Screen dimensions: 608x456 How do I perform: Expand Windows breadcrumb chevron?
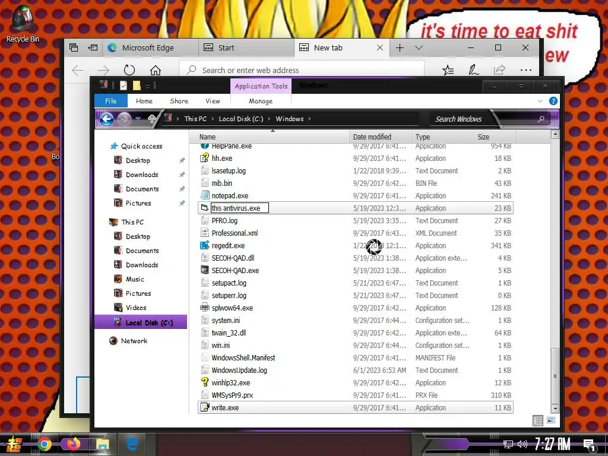point(310,119)
